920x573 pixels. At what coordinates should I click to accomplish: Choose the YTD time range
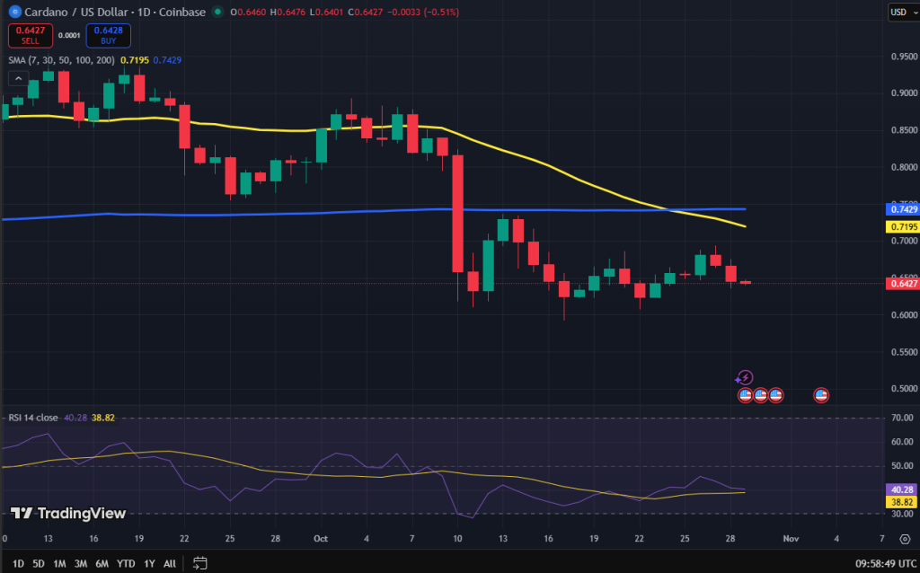click(126, 564)
